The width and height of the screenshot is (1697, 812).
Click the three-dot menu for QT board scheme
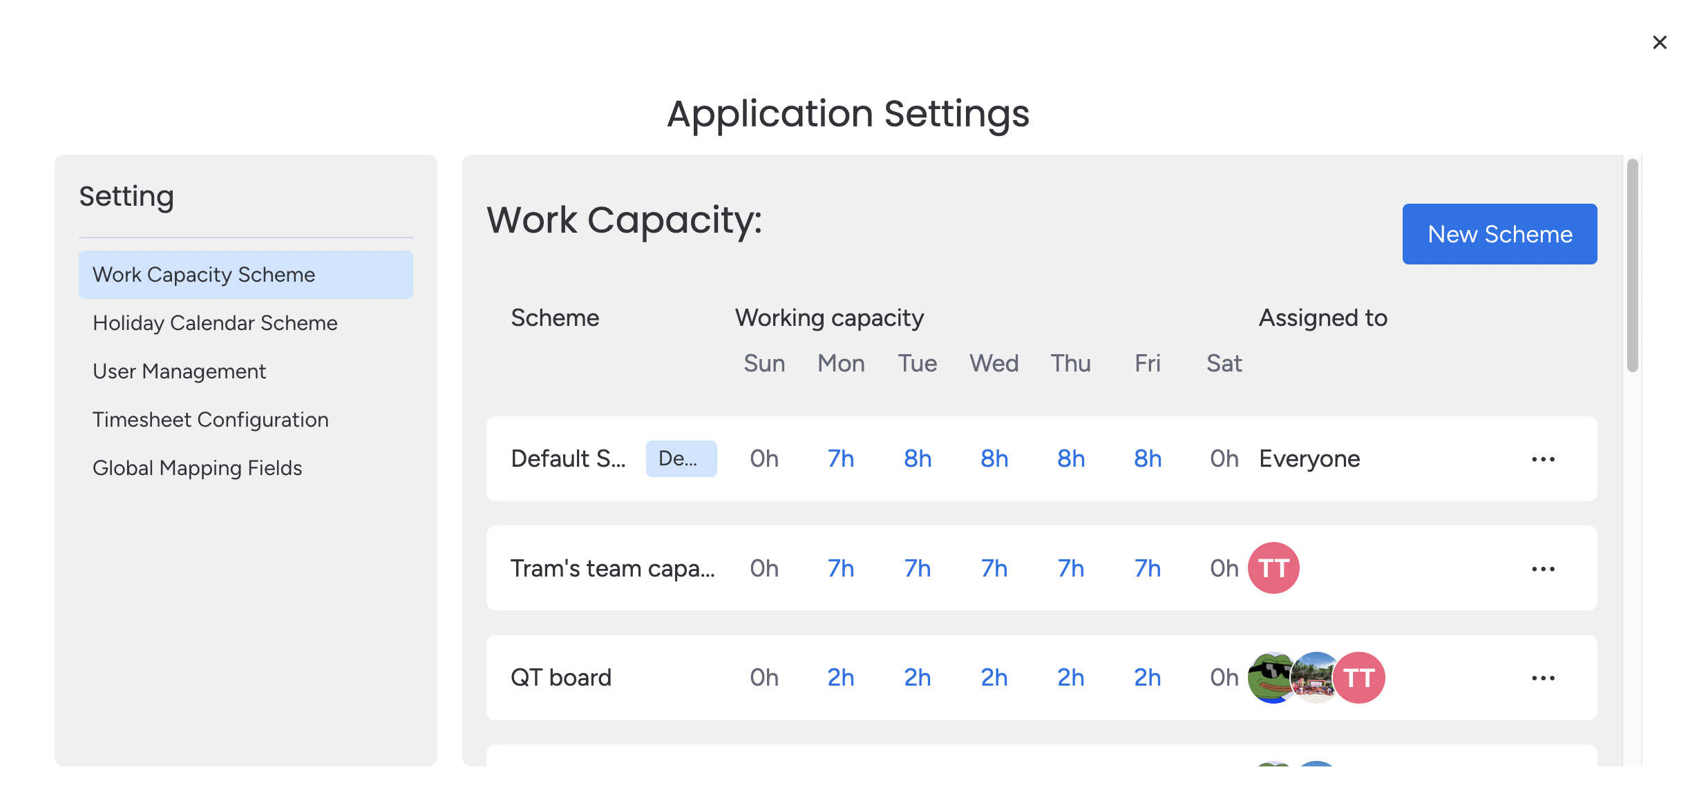click(1542, 678)
